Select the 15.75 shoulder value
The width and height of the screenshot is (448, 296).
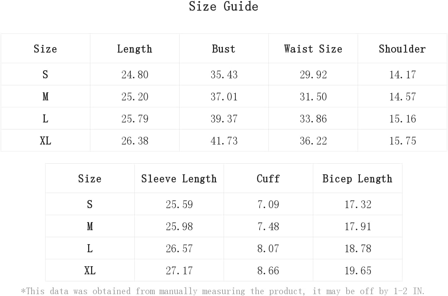click(402, 141)
